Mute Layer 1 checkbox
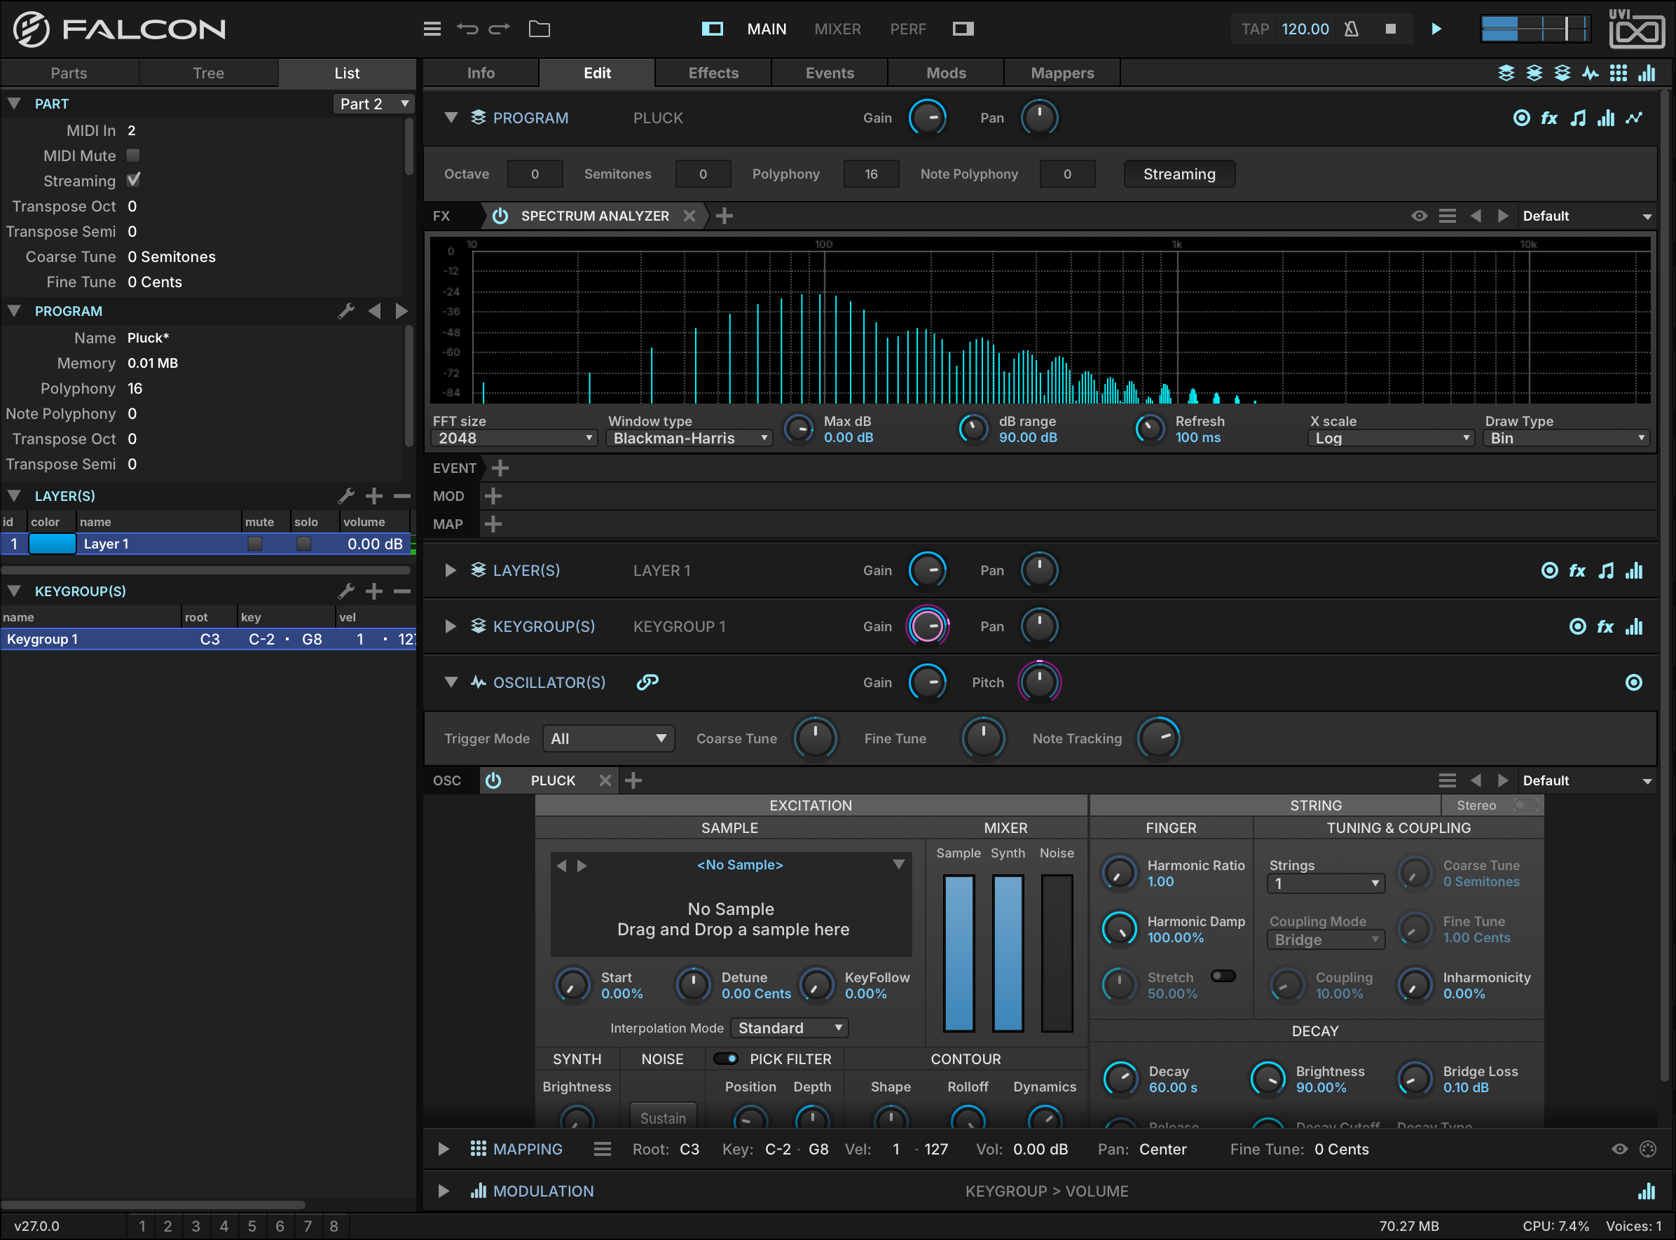The height and width of the screenshot is (1240, 1676). point(254,544)
